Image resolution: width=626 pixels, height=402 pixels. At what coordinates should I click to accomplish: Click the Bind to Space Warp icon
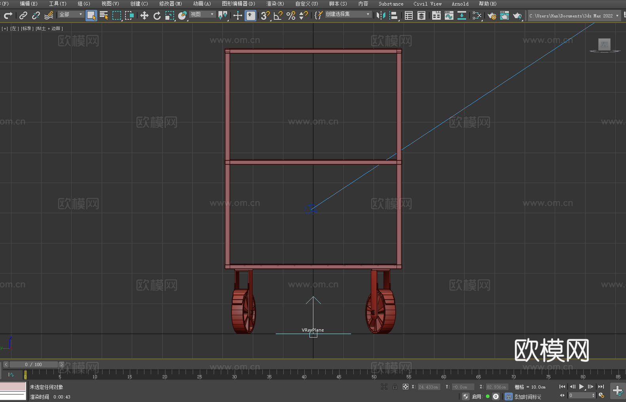point(49,16)
